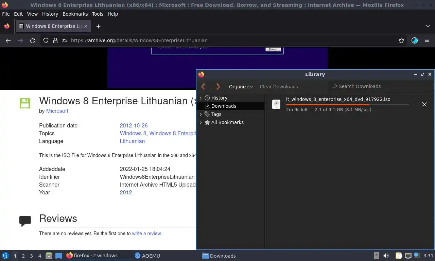The height and width of the screenshot is (261, 435).
Task: Switch to workspace 2 in taskbar
Action: pos(23,256)
